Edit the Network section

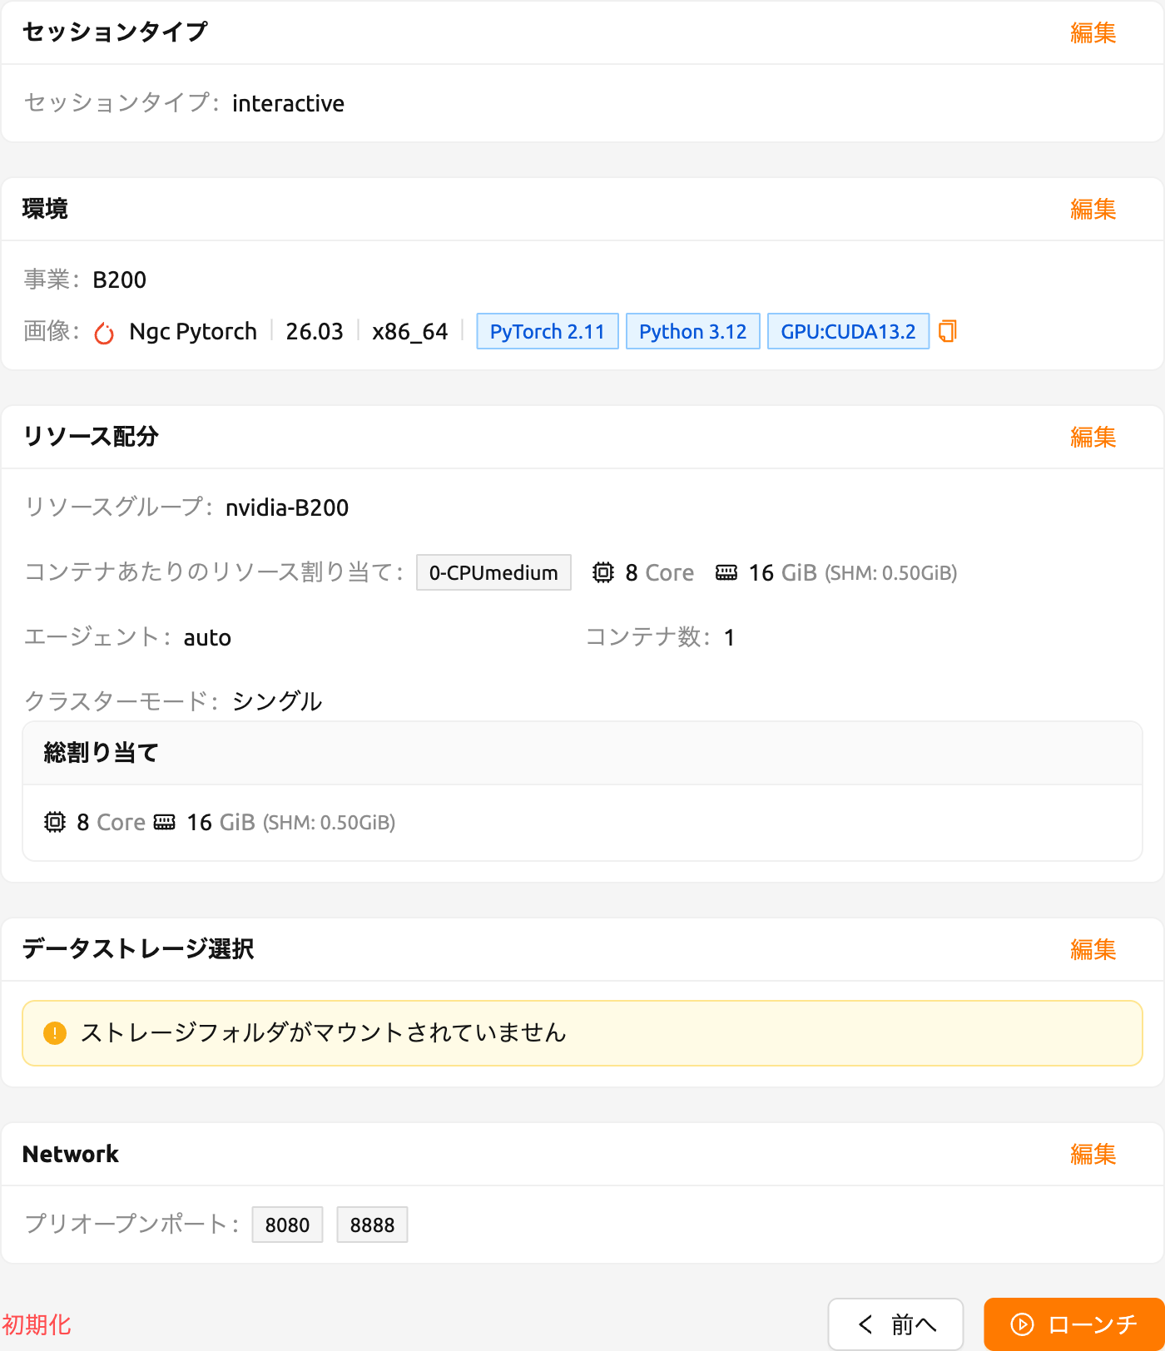coord(1093,1155)
